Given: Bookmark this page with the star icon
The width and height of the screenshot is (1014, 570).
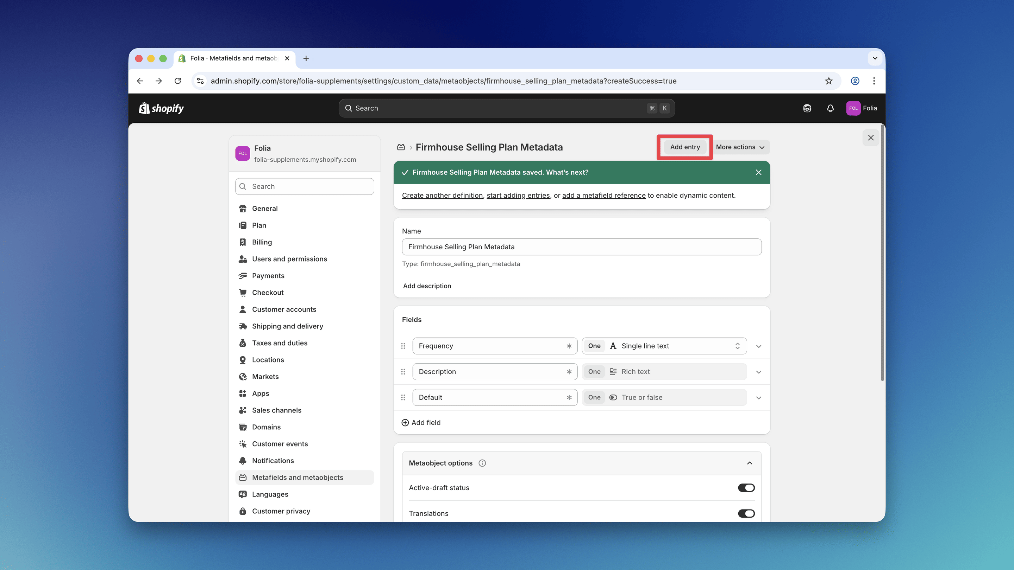Looking at the screenshot, I should point(828,81).
